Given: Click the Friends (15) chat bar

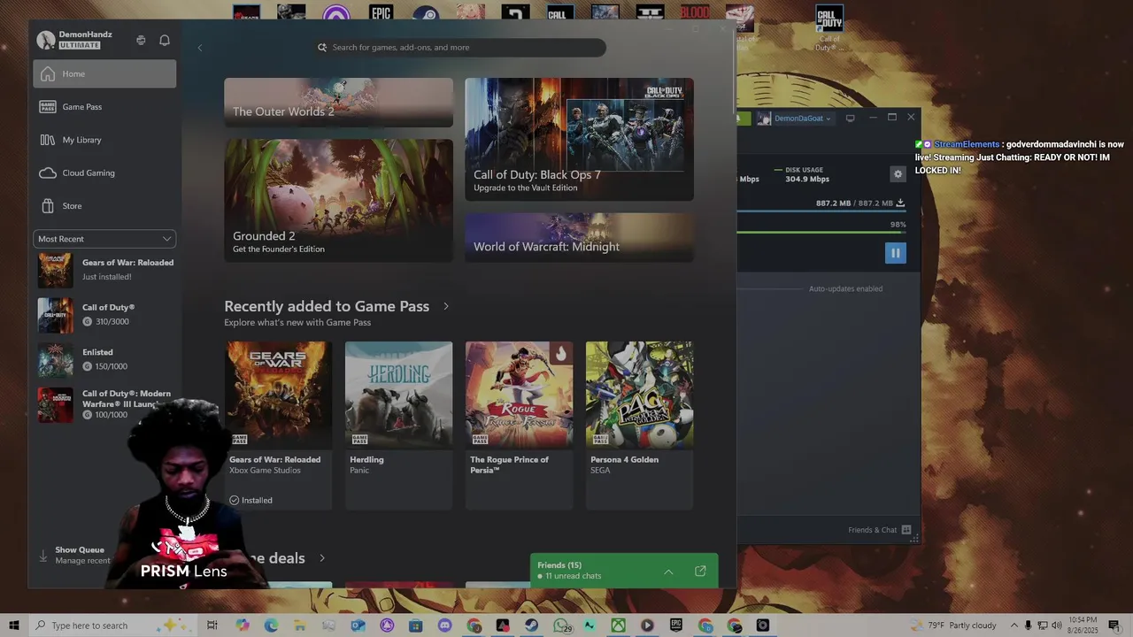Looking at the screenshot, I should [624, 571].
